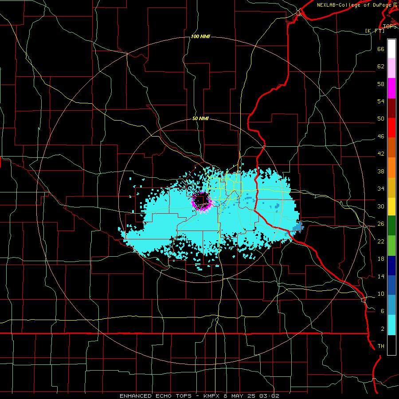The image size is (399, 399).
Task: Click the 18 legend value
Action: (381, 259)
